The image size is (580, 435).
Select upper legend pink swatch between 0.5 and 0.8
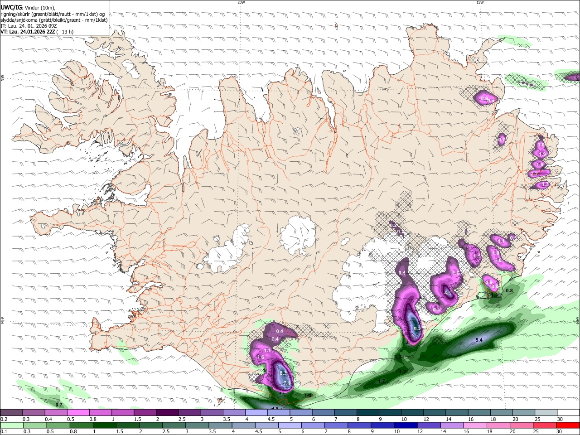[78, 412]
